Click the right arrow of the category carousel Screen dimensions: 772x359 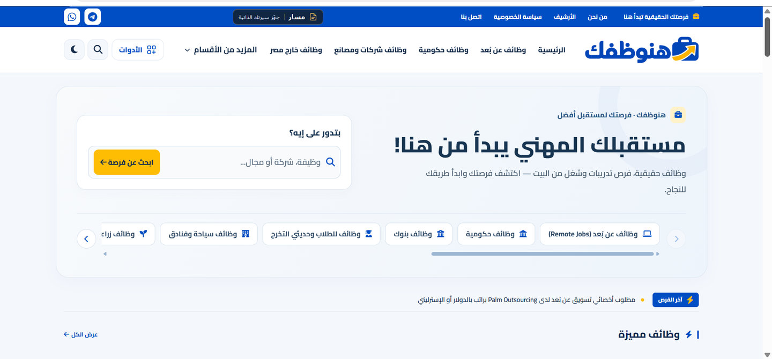pos(677,238)
